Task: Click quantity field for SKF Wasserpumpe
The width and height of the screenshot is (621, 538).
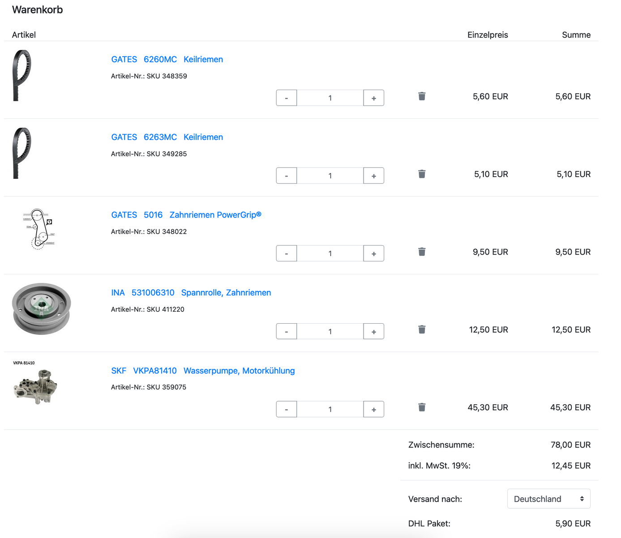Action: pos(330,409)
